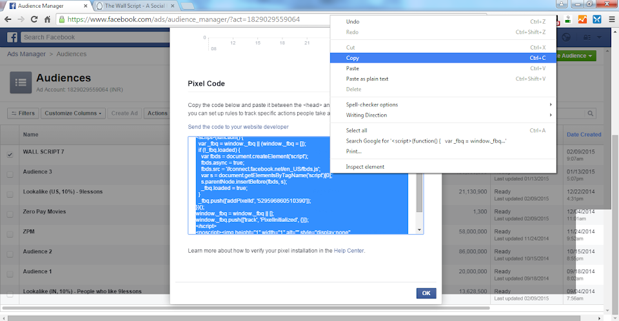Click the Facebook privacy shortcuts lock icon
The height and width of the screenshot is (321, 619).
tap(587, 37)
